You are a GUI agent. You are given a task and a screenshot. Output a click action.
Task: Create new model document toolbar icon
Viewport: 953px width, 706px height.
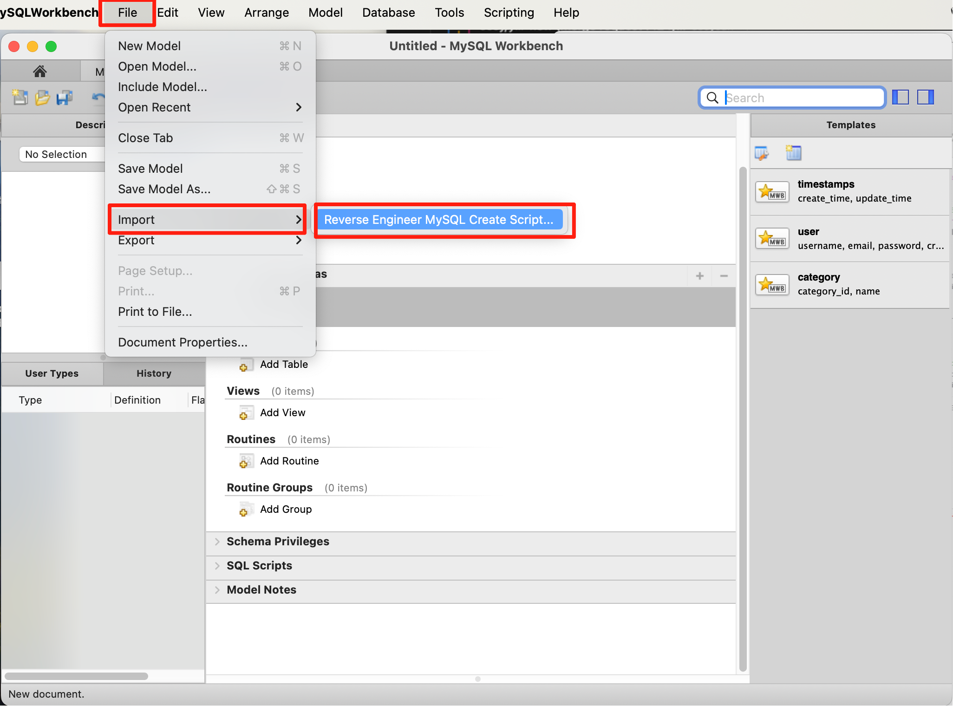(x=20, y=97)
